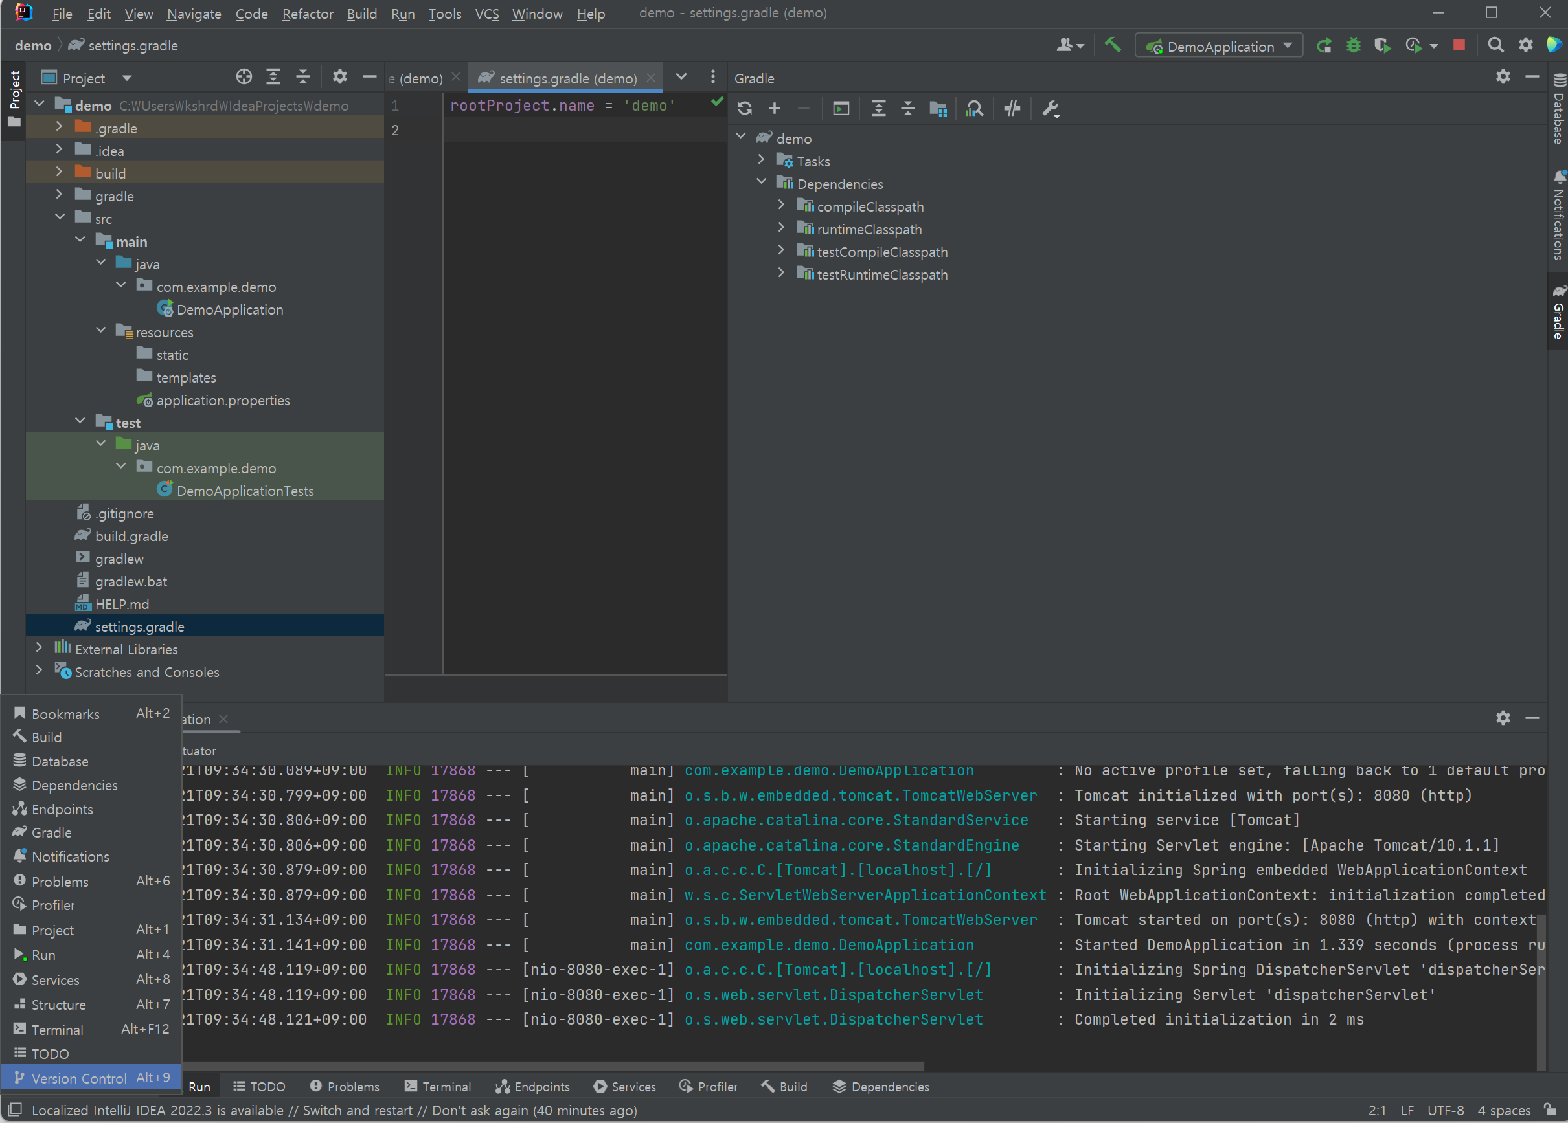Image resolution: width=1568 pixels, height=1123 pixels.
Task: Select opened file target icon in Project panel
Action: click(x=244, y=78)
